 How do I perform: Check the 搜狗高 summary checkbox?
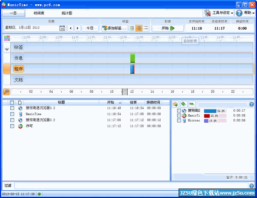tap(179, 110)
